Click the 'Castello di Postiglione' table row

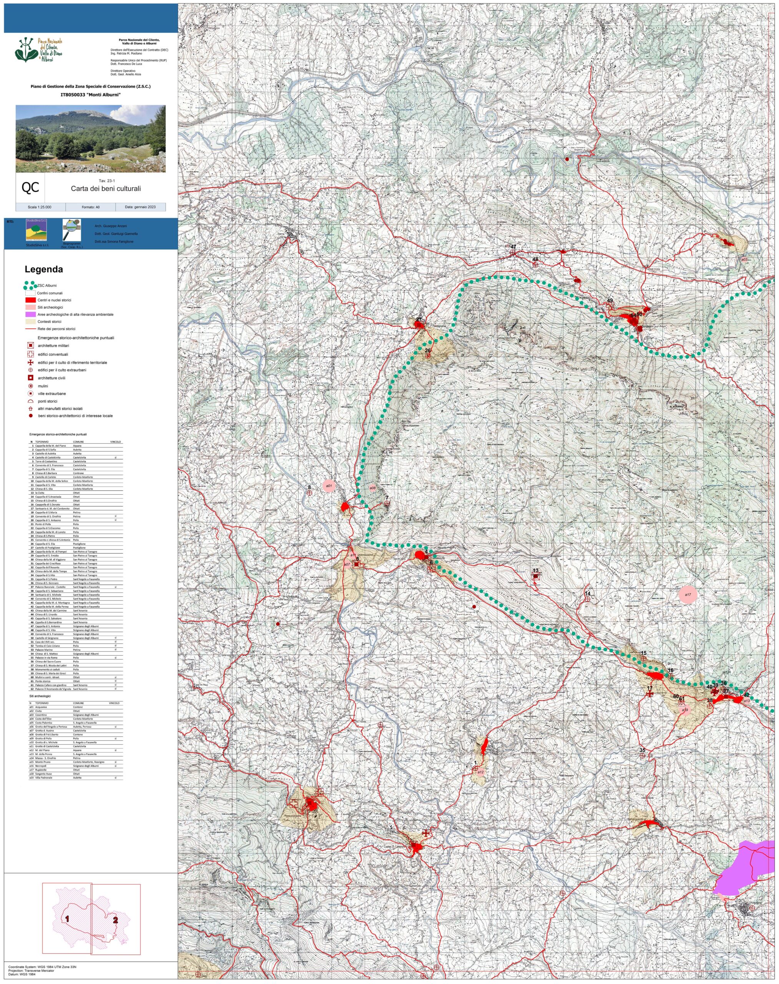76,548
